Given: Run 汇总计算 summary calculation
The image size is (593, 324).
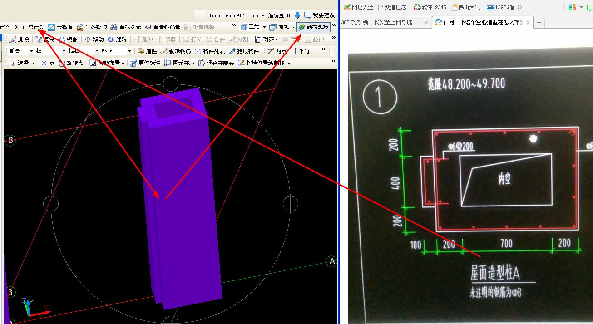Looking at the screenshot, I should coord(30,27).
